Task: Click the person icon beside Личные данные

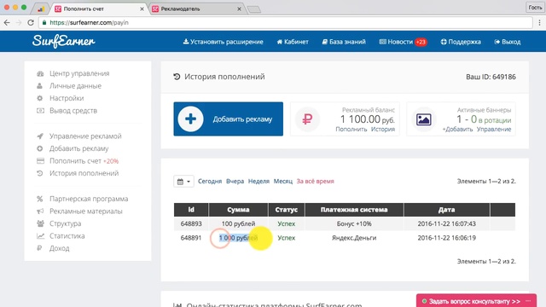Action: pos(40,86)
